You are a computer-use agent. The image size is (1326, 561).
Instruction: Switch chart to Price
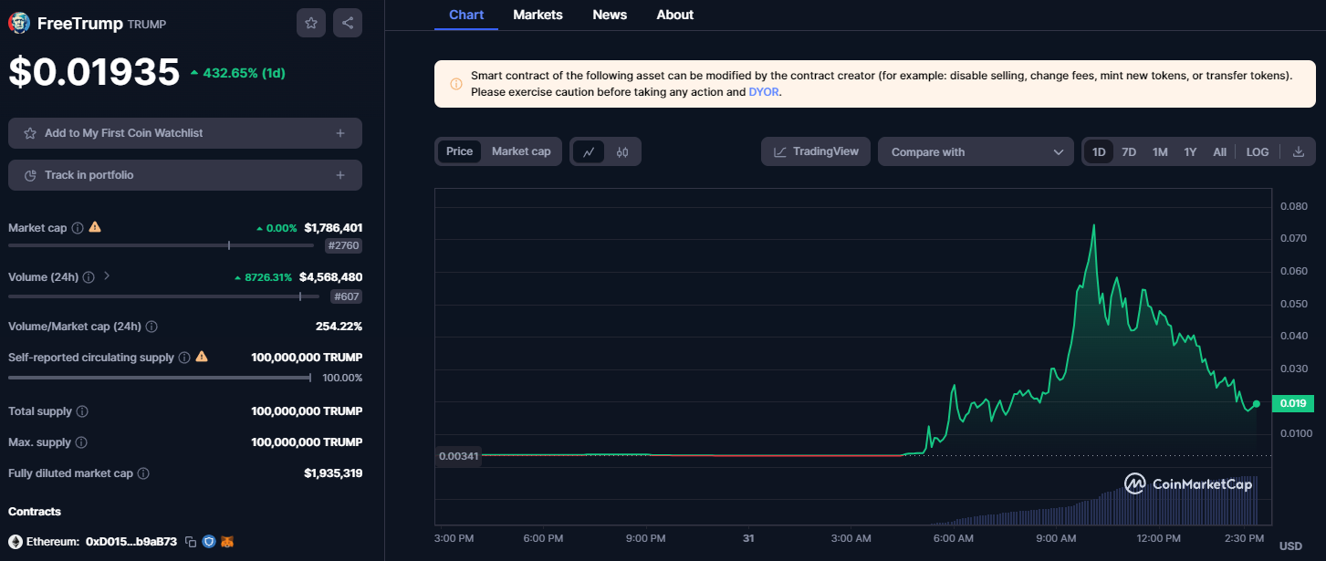pyautogui.click(x=459, y=151)
